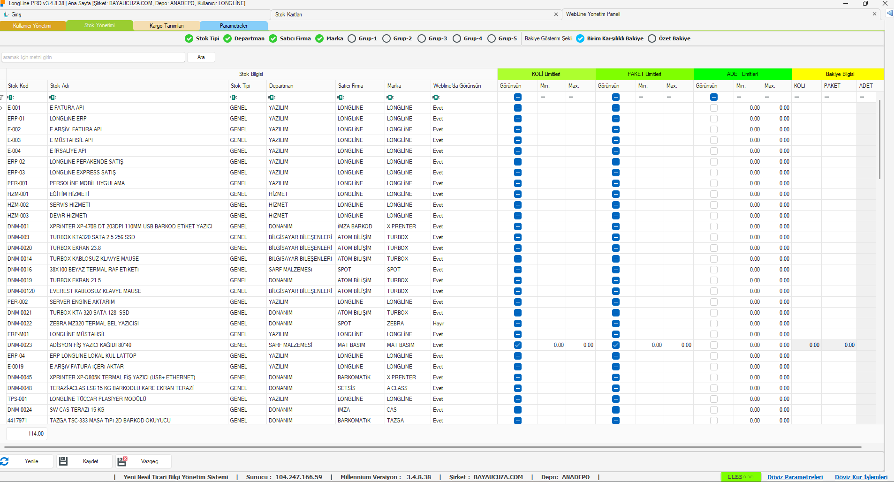The height and width of the screenshot is (482, 894).
Task: Click the Kaydet button
Action: coord(84,461)
